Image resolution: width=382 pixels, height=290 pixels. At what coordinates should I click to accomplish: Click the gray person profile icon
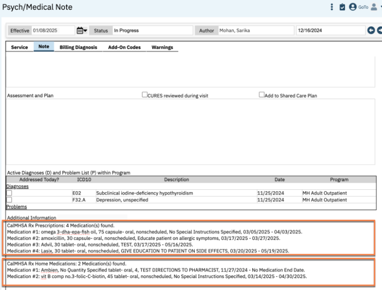click(374, 7)
